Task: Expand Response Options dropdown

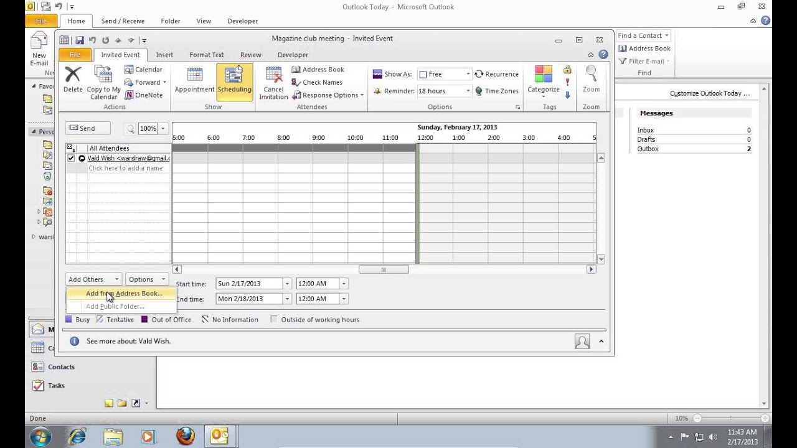Action: [362, 95]
